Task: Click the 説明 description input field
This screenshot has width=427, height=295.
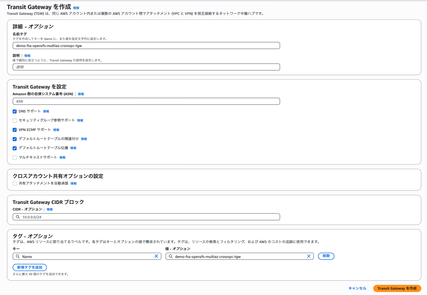Action: (x=146, y=67)
